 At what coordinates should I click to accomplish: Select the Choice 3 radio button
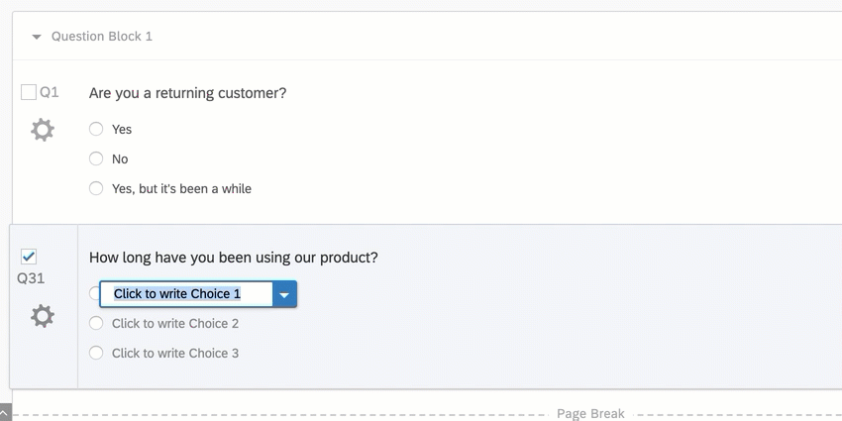click(x=96, y=353)
